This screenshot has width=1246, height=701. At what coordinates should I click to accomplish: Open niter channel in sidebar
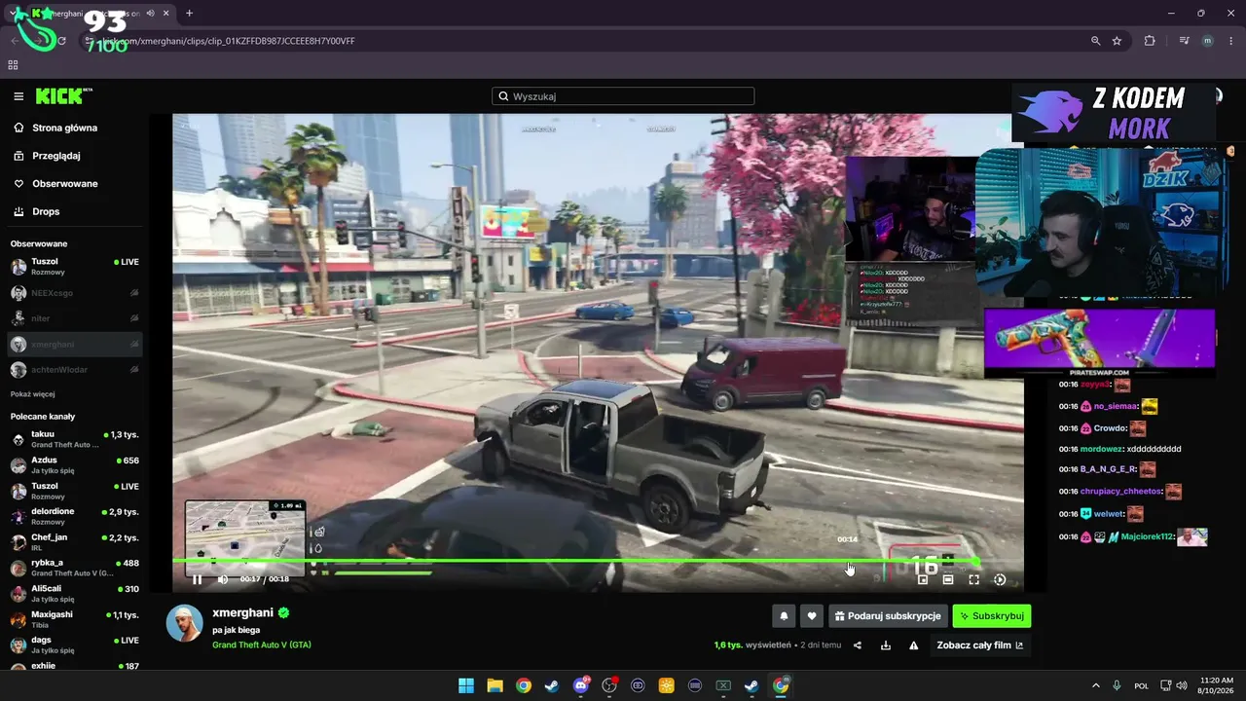tap(75, 318)
